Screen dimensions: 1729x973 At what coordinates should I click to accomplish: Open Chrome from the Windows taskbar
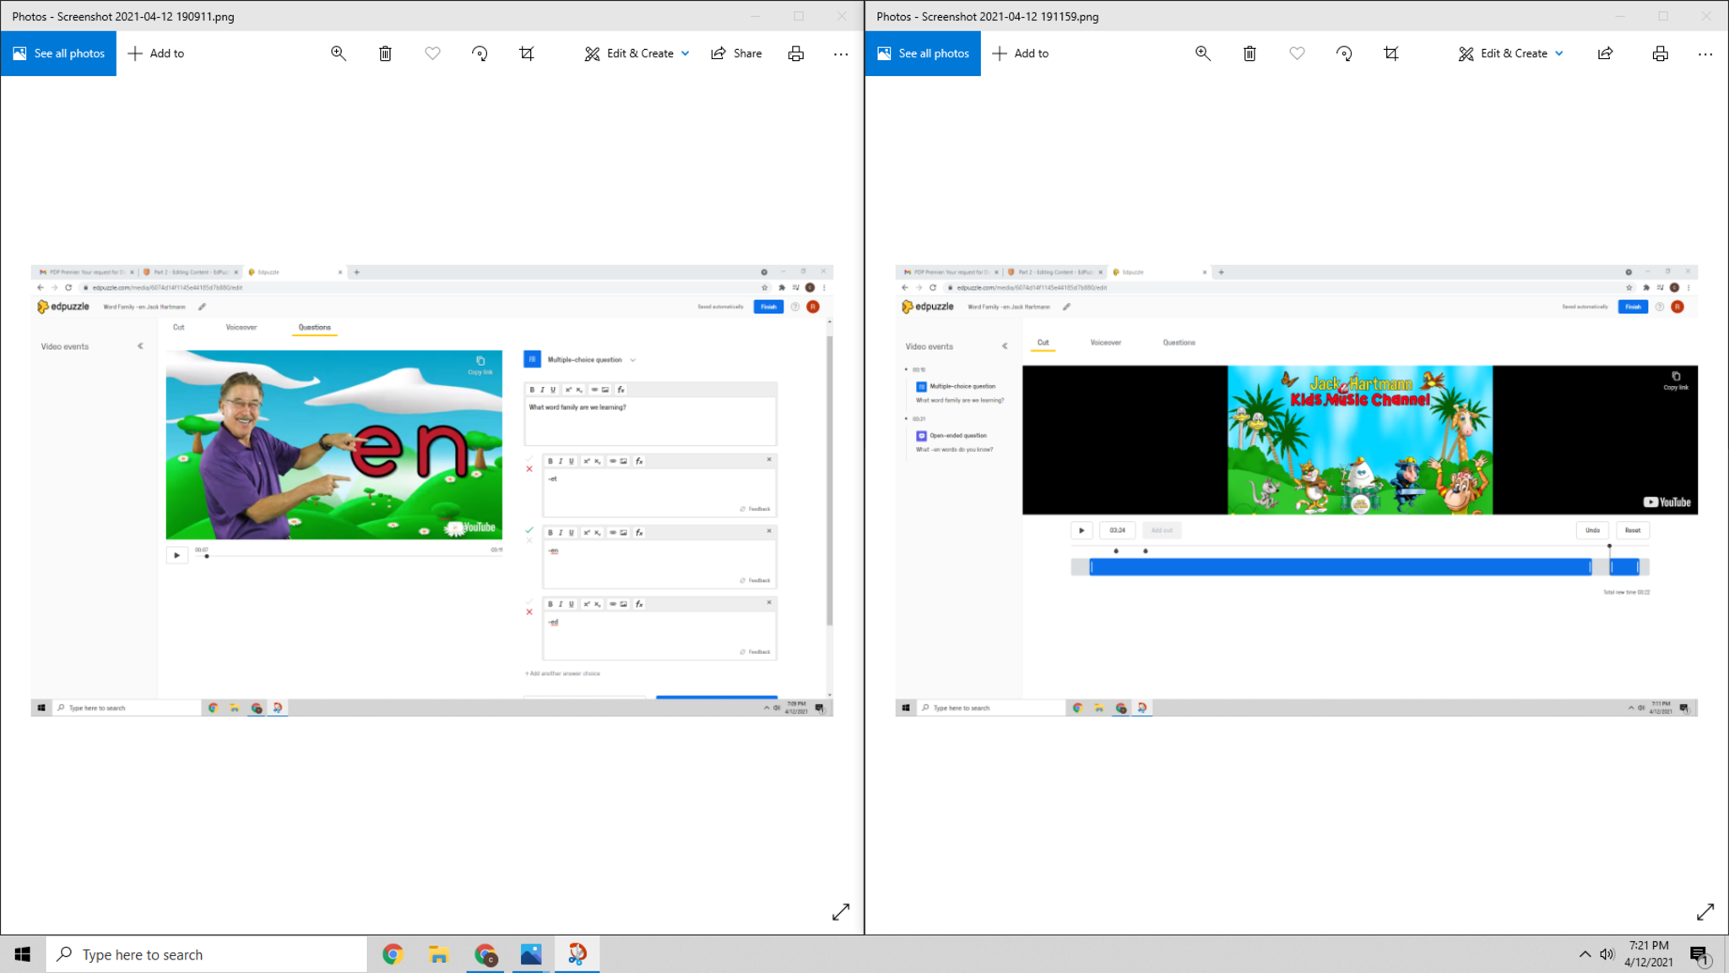(393, 954)
